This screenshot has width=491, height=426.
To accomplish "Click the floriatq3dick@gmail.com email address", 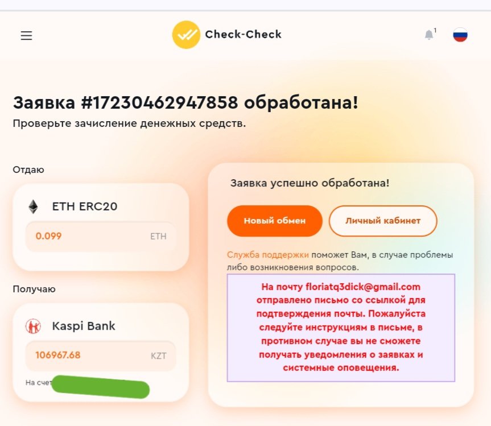I will click(363, 287).
